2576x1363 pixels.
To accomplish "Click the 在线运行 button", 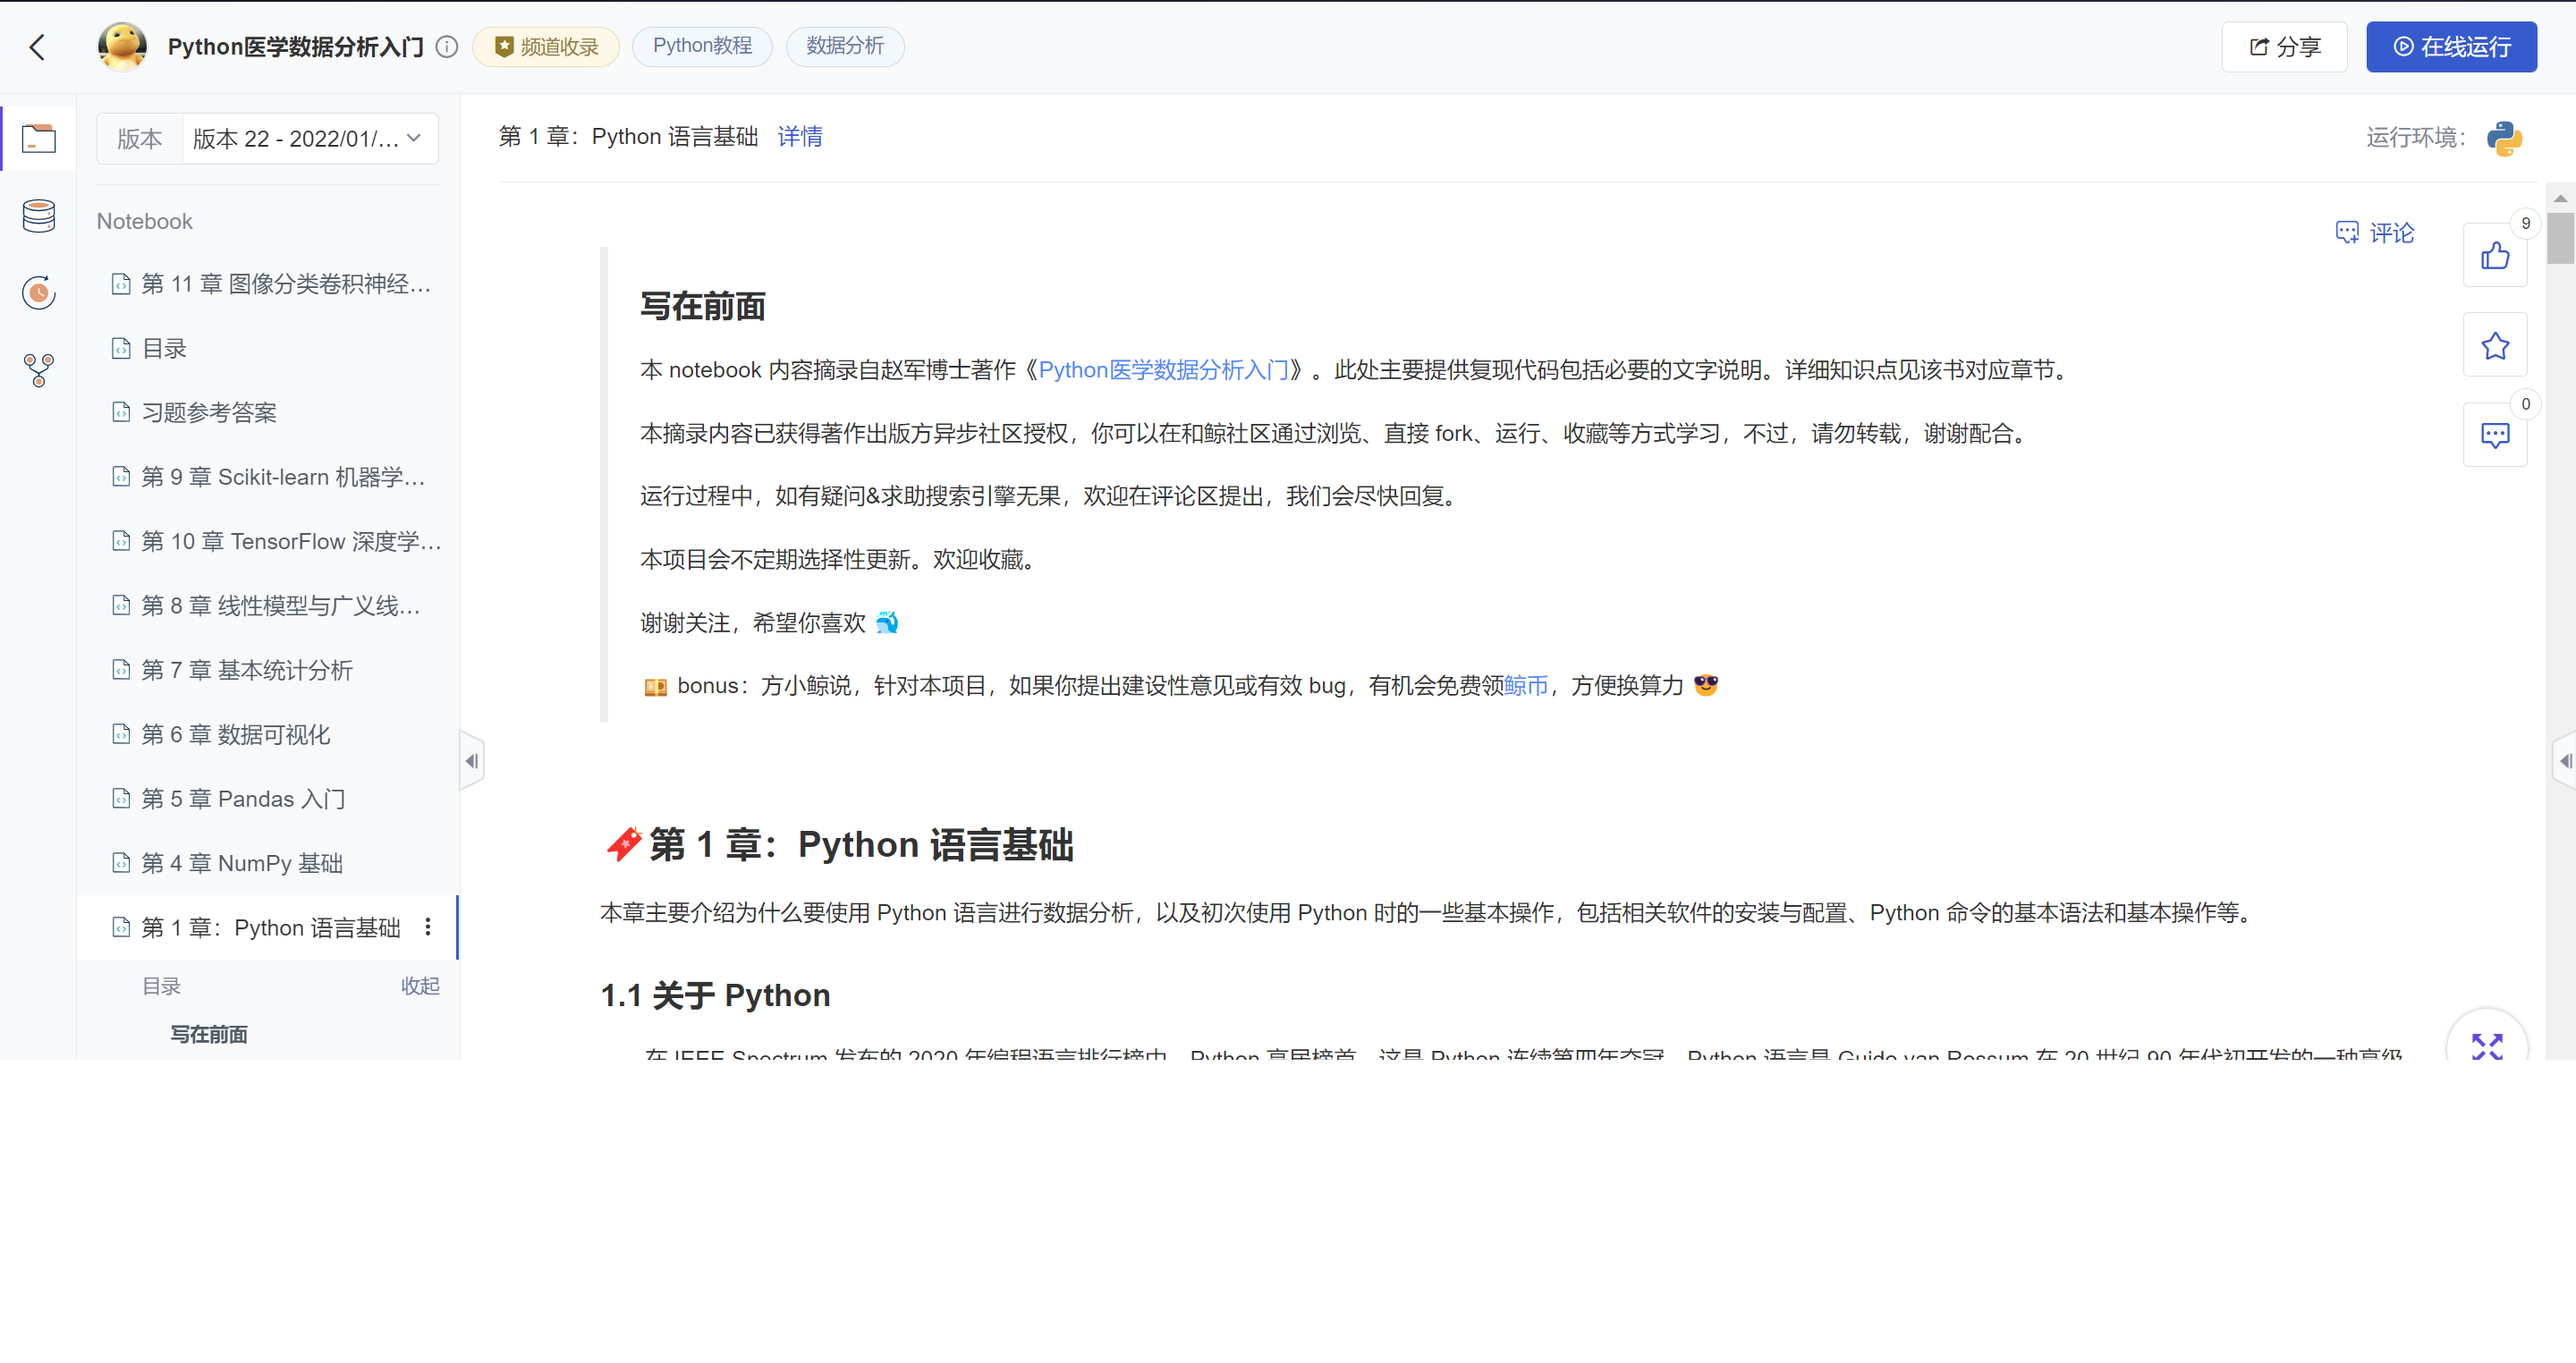I will pyautogui.click(x=2450, y=47).
